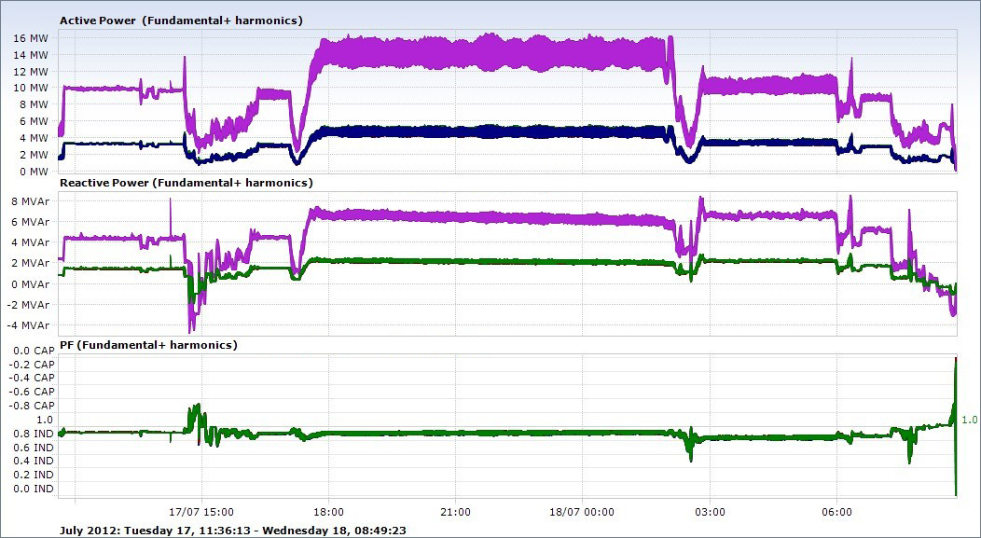Click the 6 MVAr axis label
981x538 pixels.
point(30,222)
